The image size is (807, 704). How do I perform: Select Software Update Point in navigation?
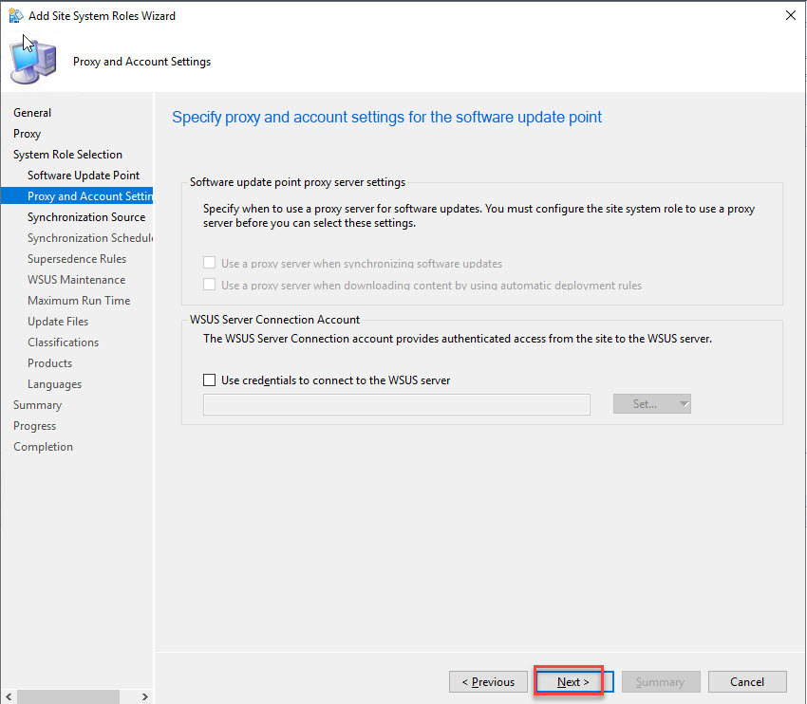(x=84, y=176)
